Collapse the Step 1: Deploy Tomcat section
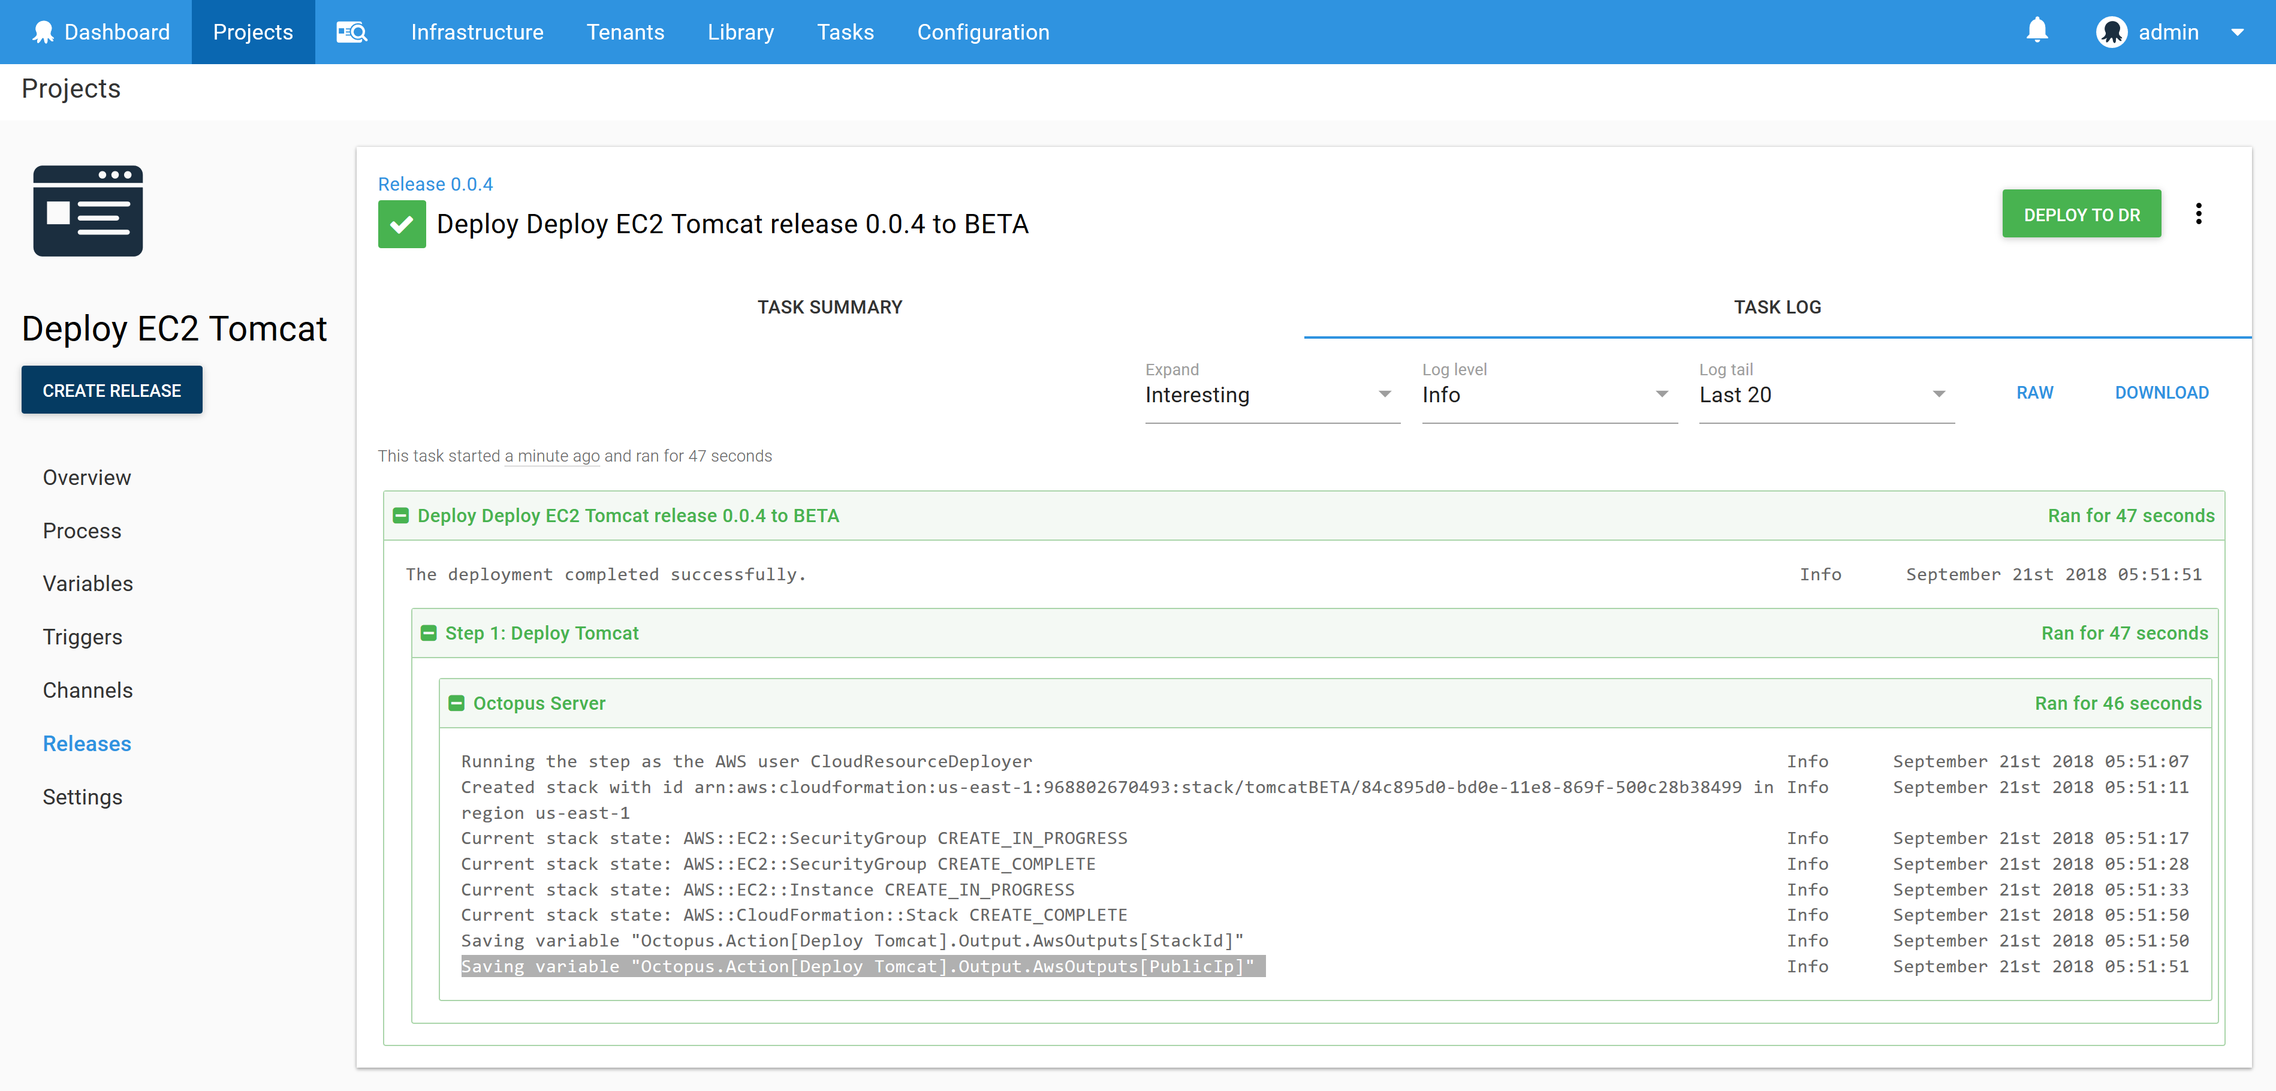This screenshot has height=1091, width=2276. point(429,632)
